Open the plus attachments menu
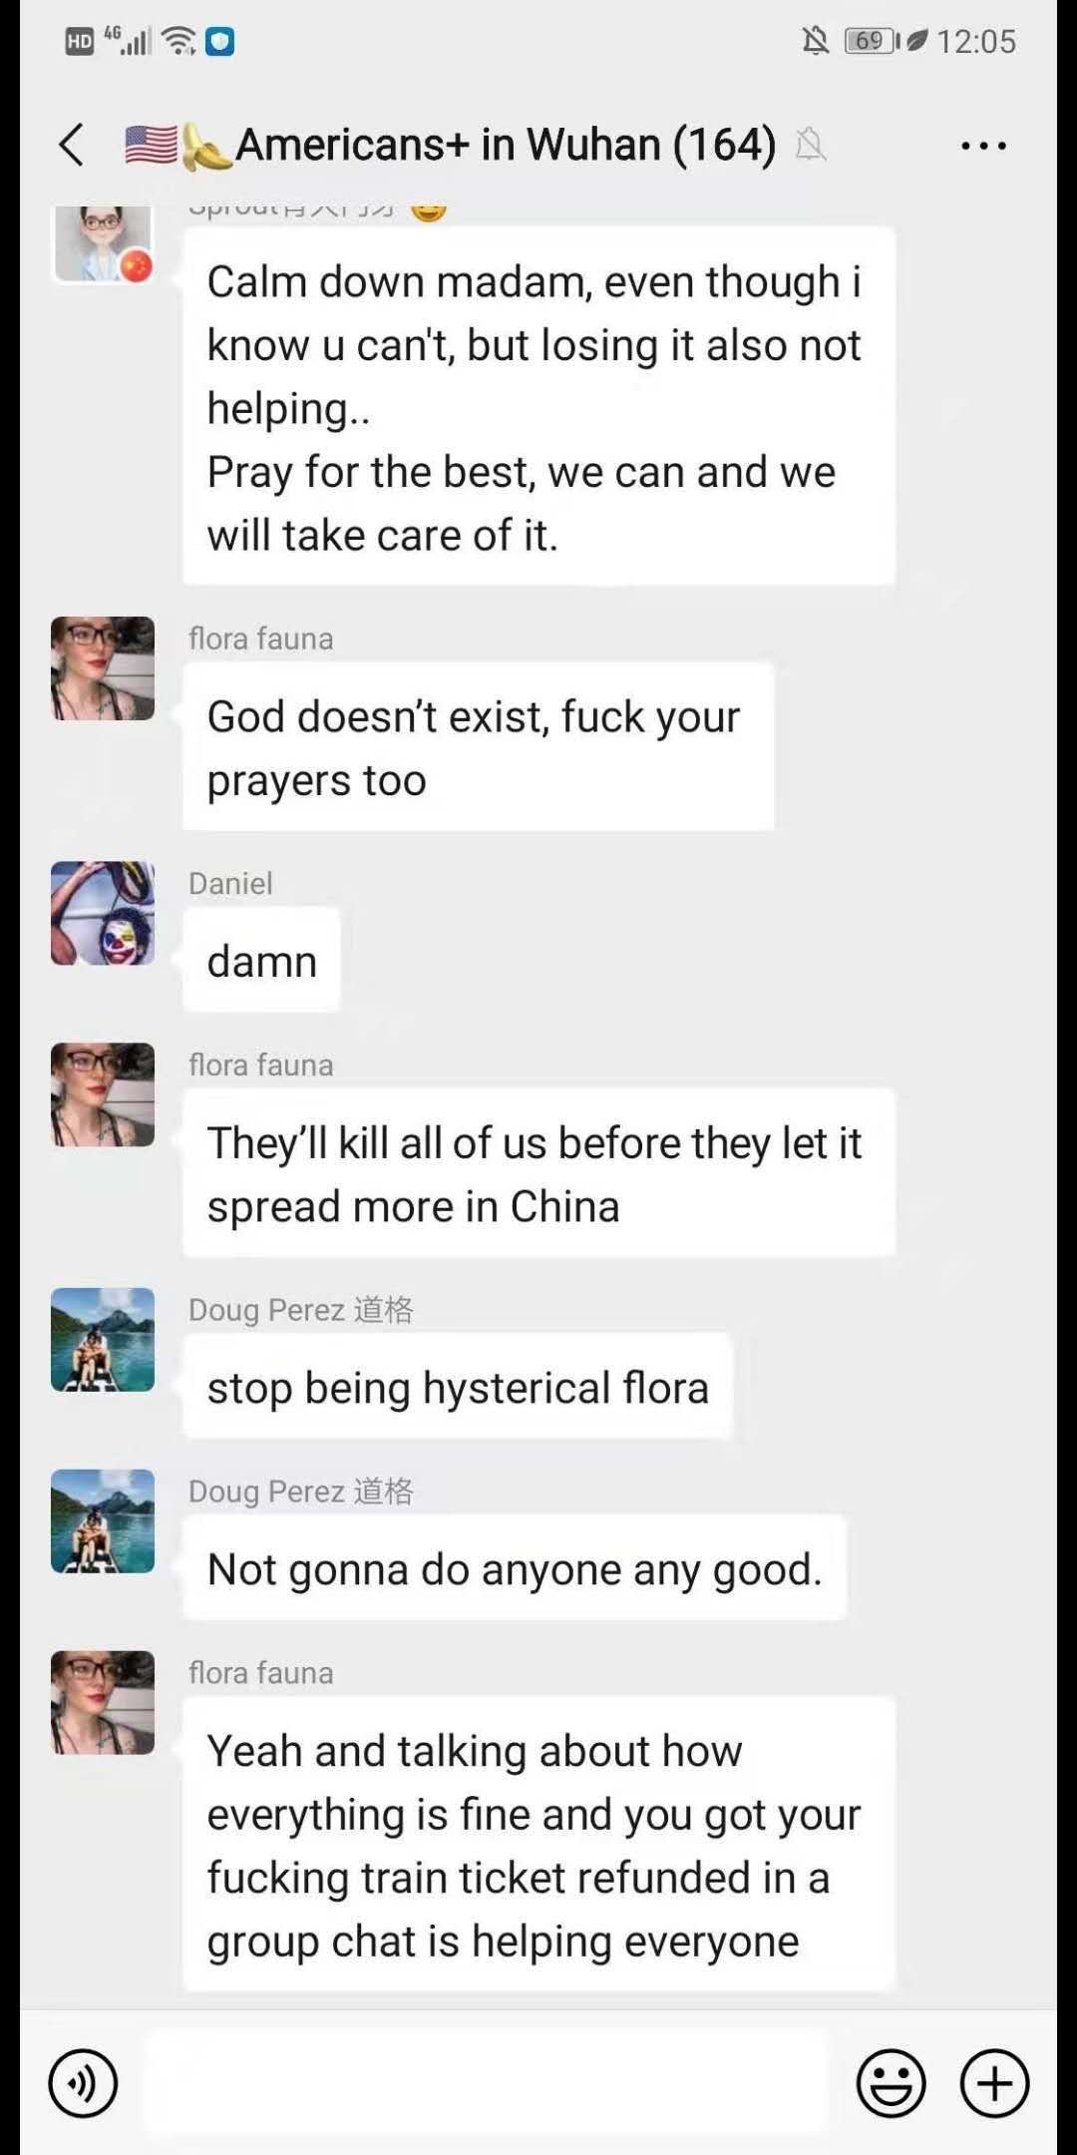The width and height of the screenshot is (1077, 2155). [994, 2083]
